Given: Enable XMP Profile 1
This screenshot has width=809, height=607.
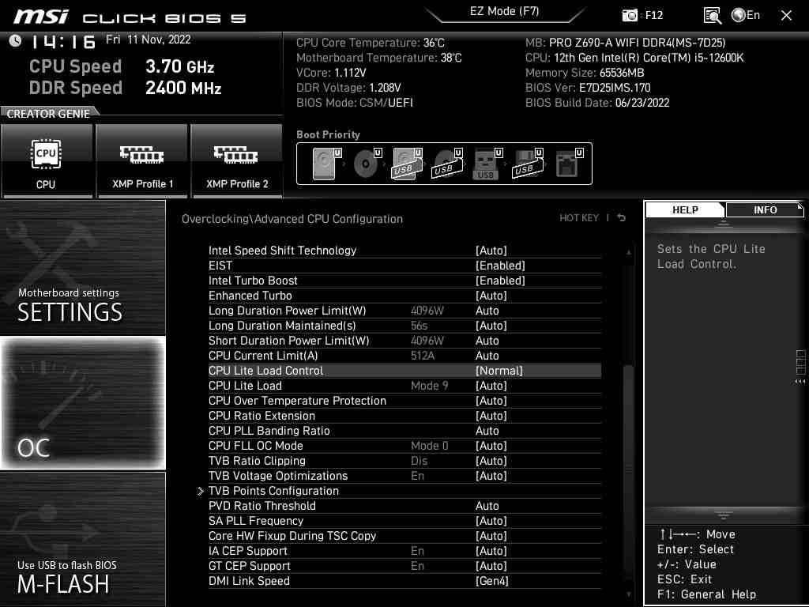Looking at the screenshot, I should [x=142, y=160].
